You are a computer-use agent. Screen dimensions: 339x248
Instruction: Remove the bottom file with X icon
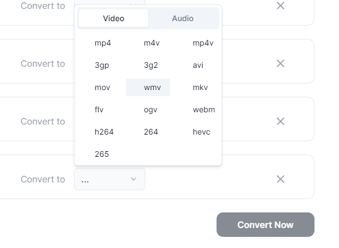(281, 179)
